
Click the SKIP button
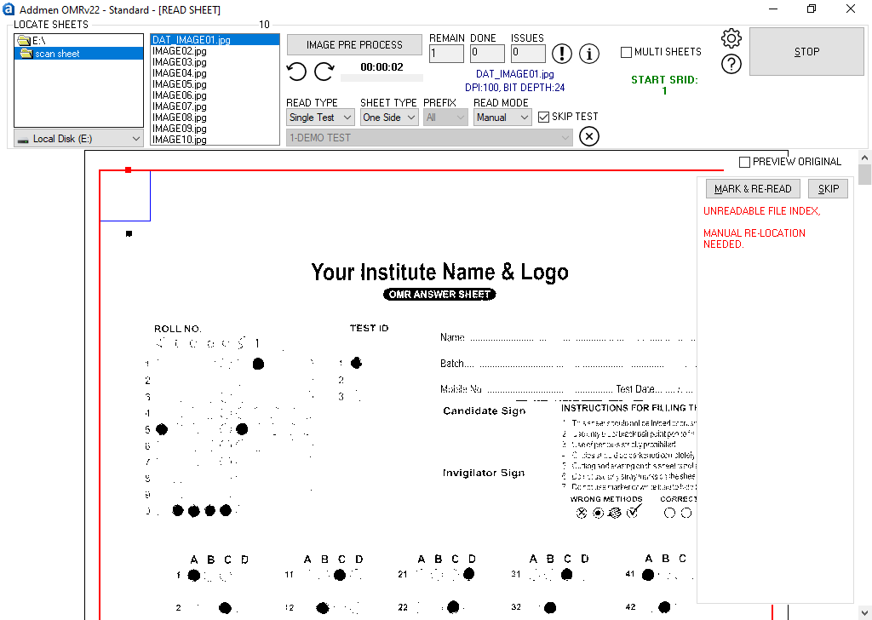pyautogui.click(x=828, y=188)
